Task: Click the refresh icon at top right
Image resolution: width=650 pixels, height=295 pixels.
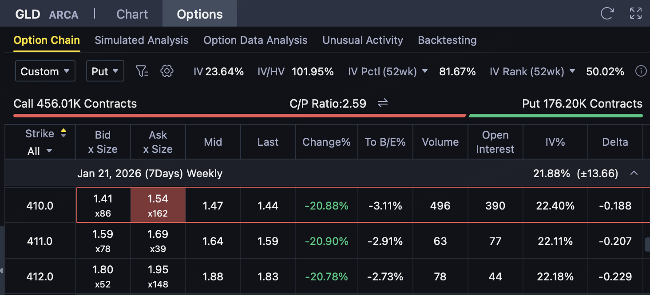Action: [606, 13]
